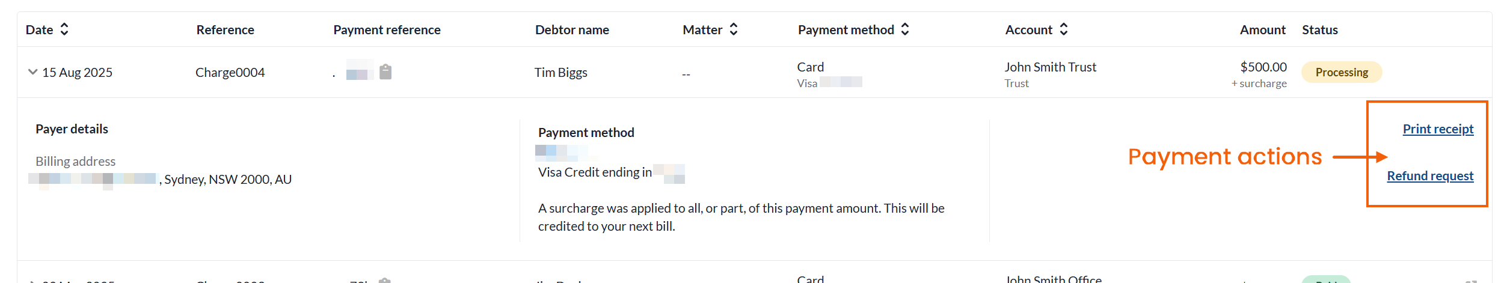Select the Charge0004 reference cell
Screen dimensions: 1510x283
(x=230, y=73)
